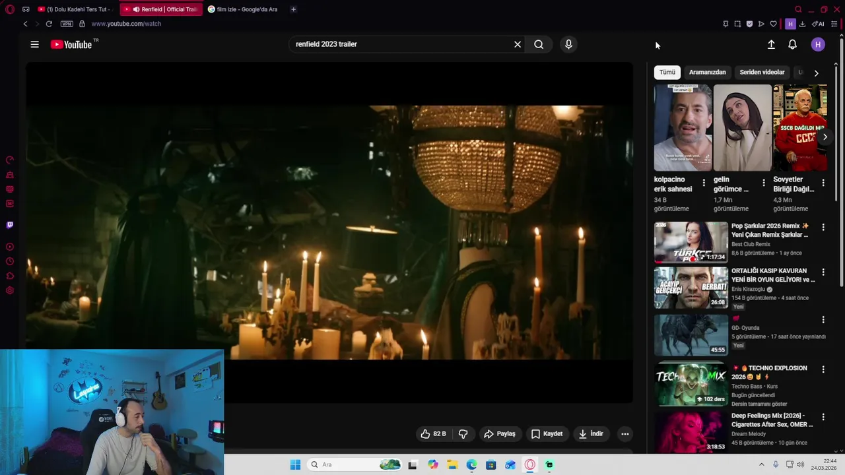845x475 pixels.
Task: Click the address bar URL
Action: pos(126,24)
